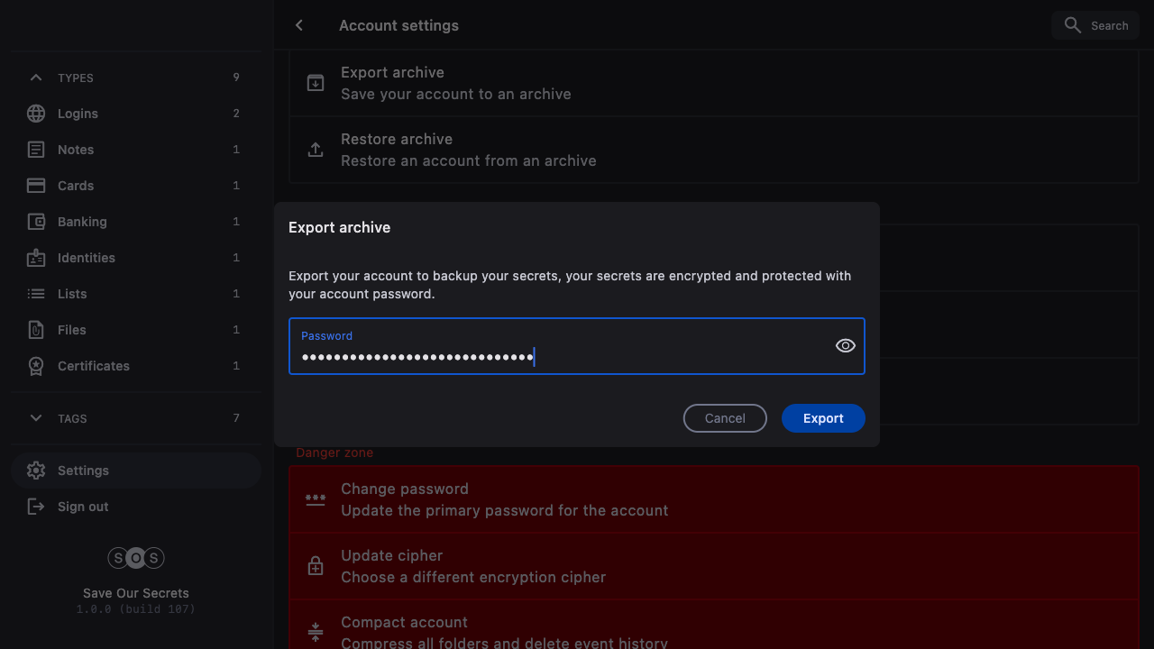Focus the Password input field
This screenshot has height=649, width=1154.
[559, 357]
